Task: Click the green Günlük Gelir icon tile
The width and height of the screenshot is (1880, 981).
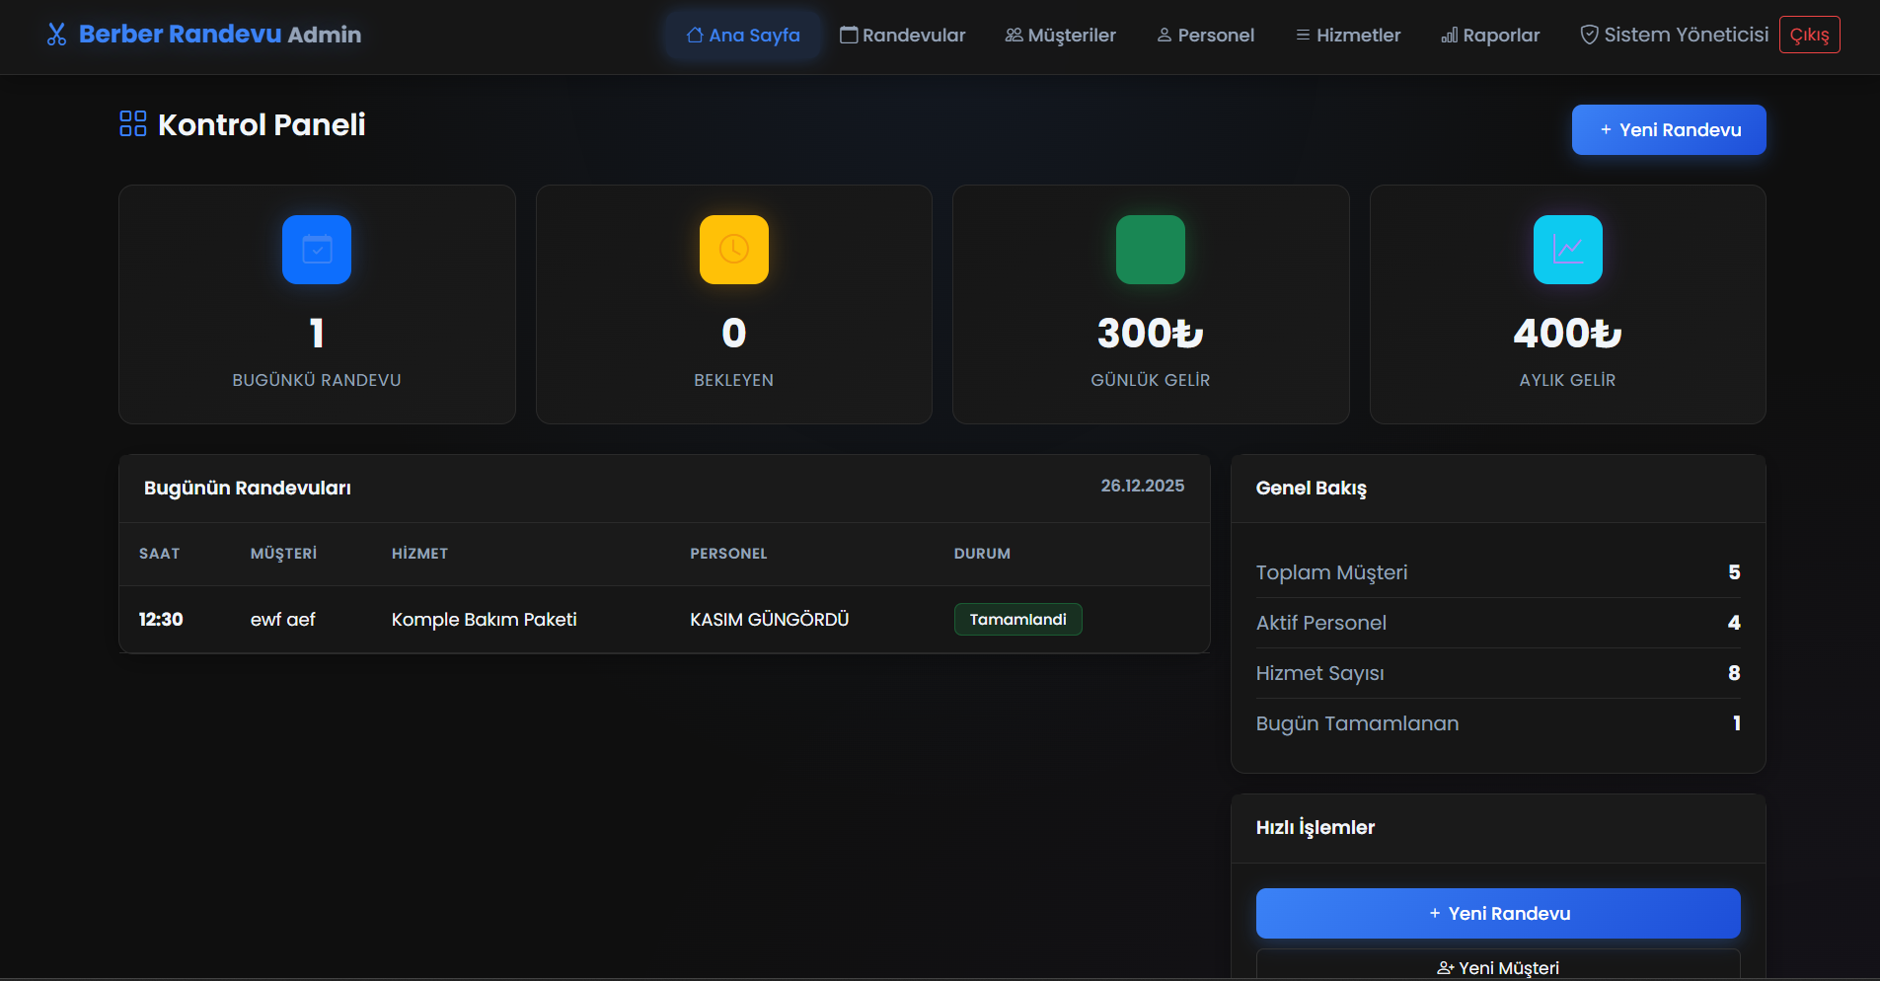Action: tap(1151, 250)
